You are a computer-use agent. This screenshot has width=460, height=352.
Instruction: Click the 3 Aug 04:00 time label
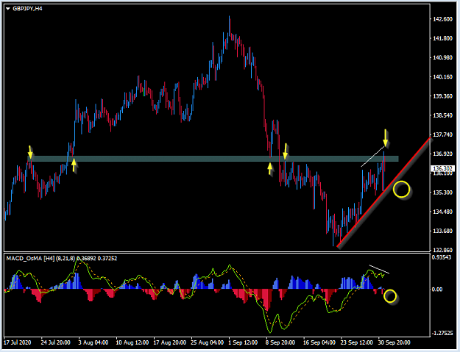point(93,342)
